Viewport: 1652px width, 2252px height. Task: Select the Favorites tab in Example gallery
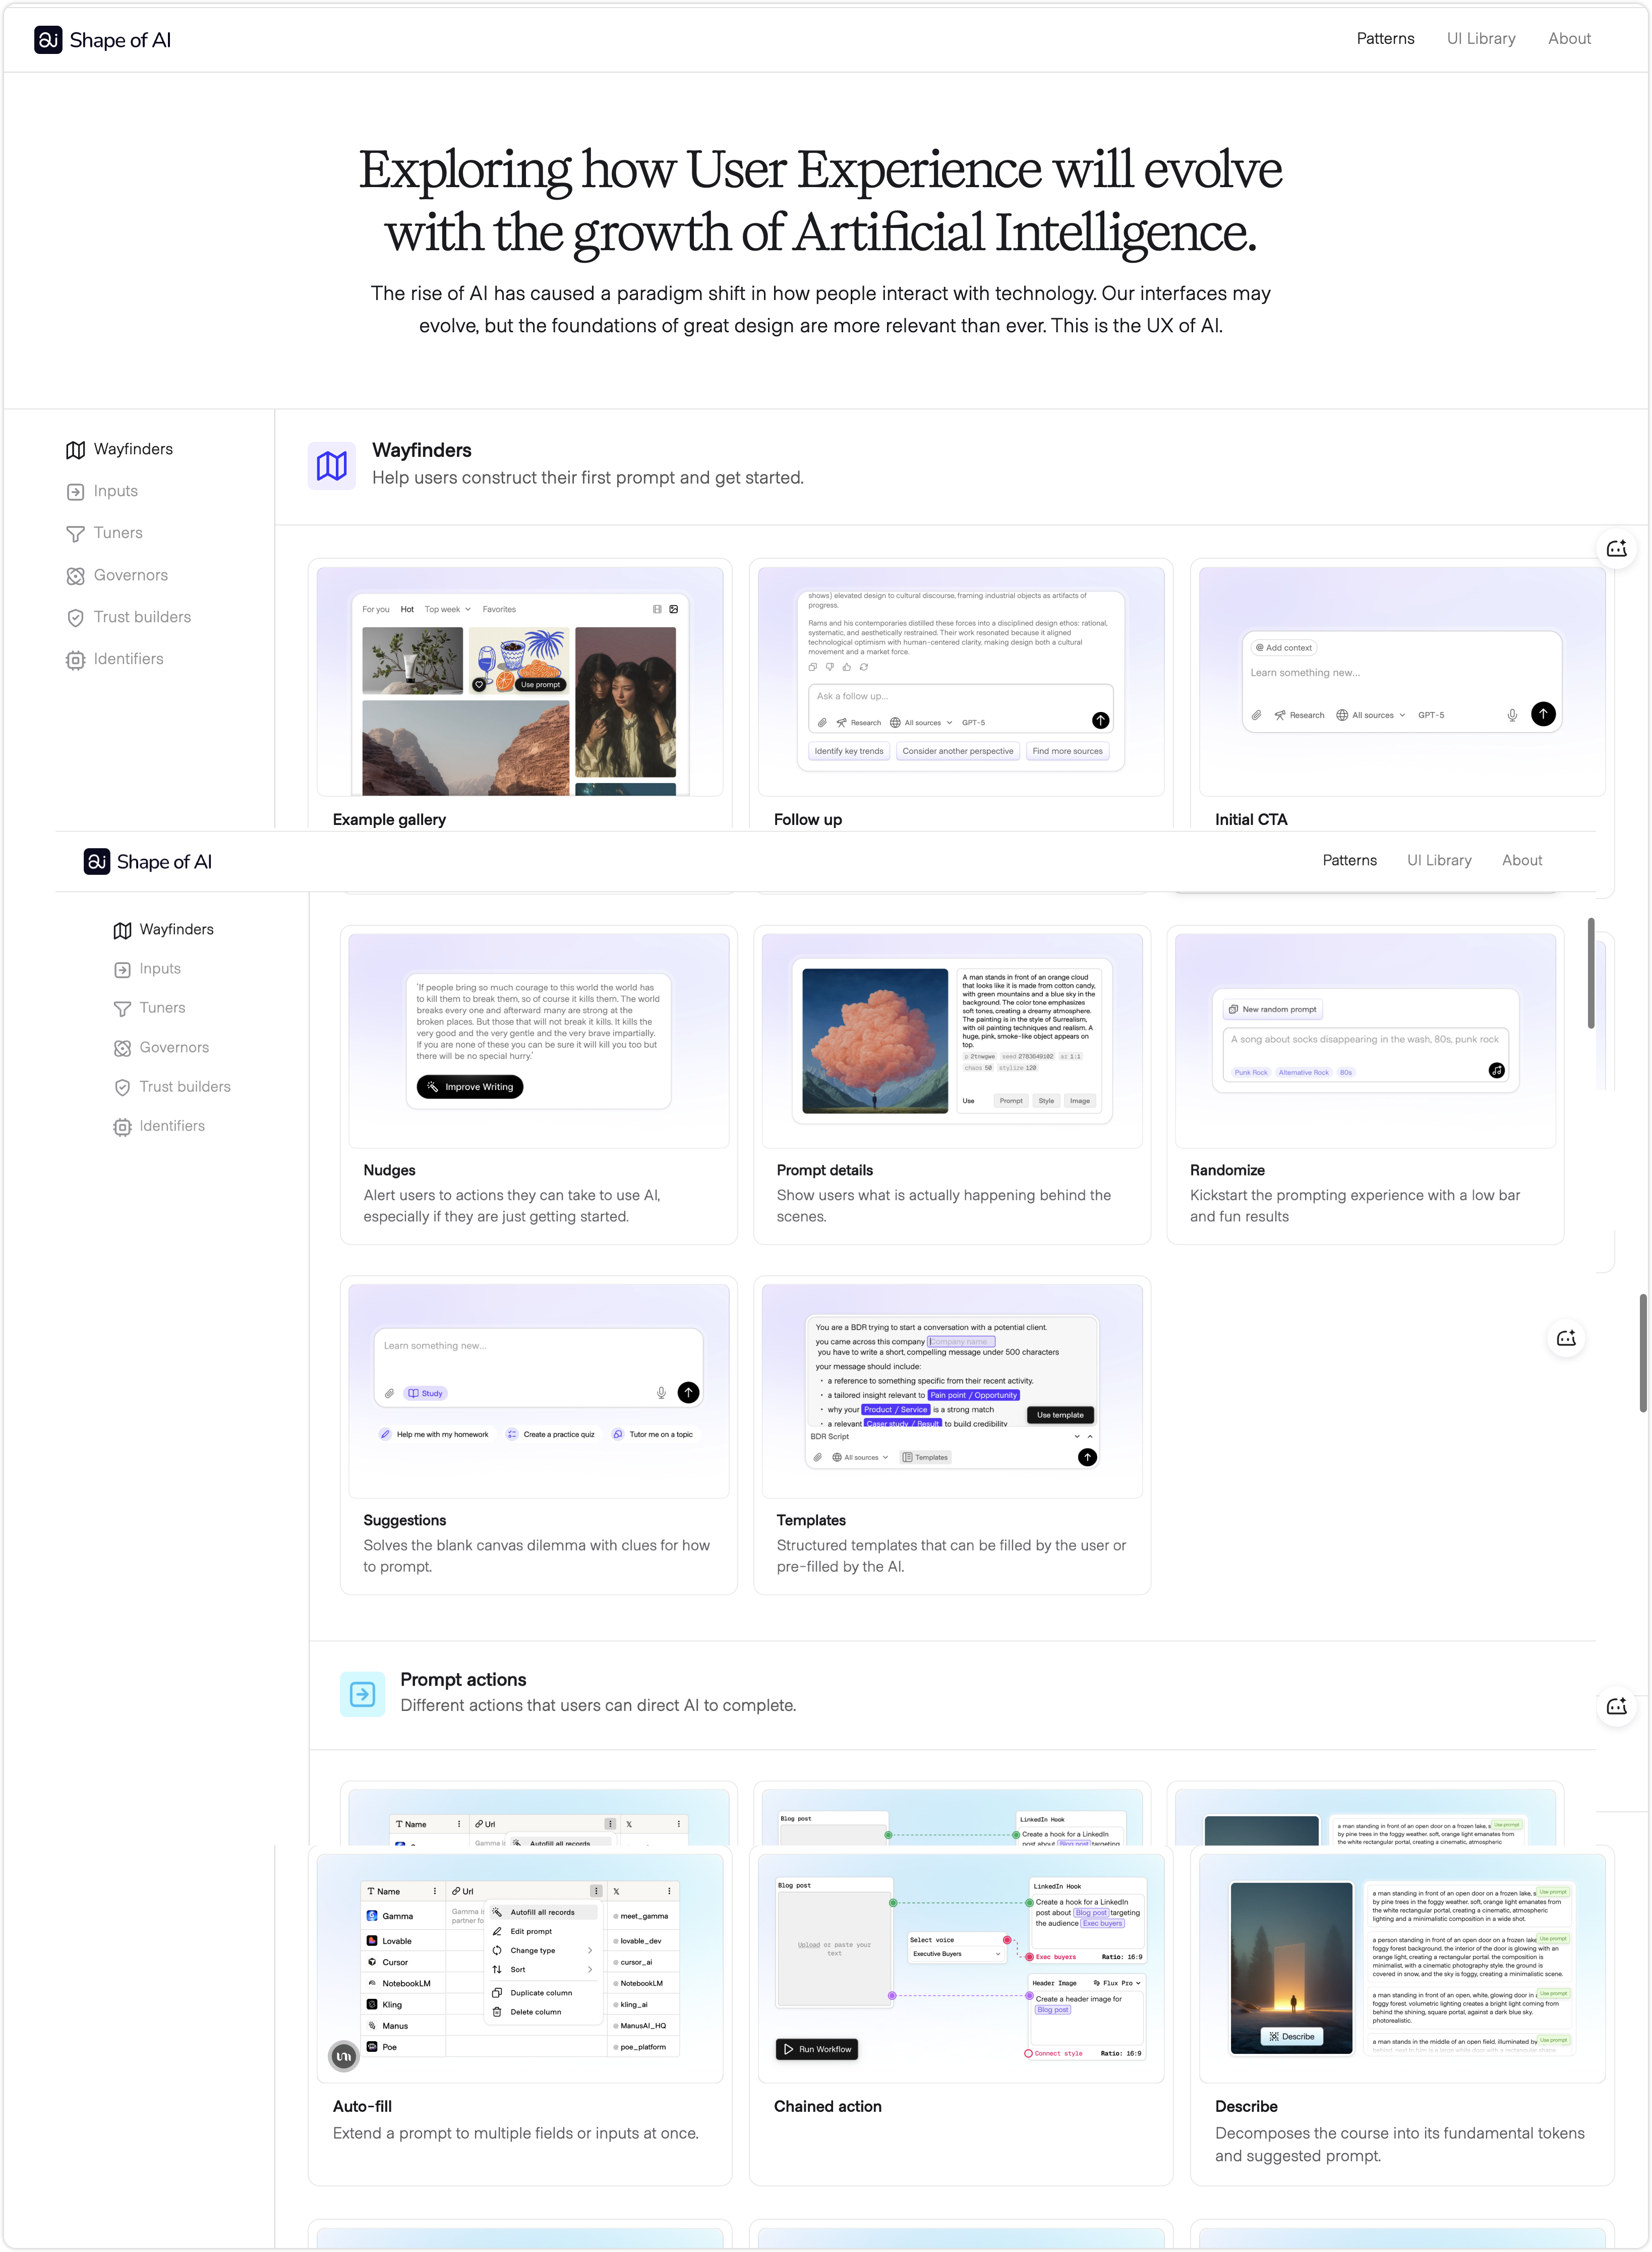point(499,609)
